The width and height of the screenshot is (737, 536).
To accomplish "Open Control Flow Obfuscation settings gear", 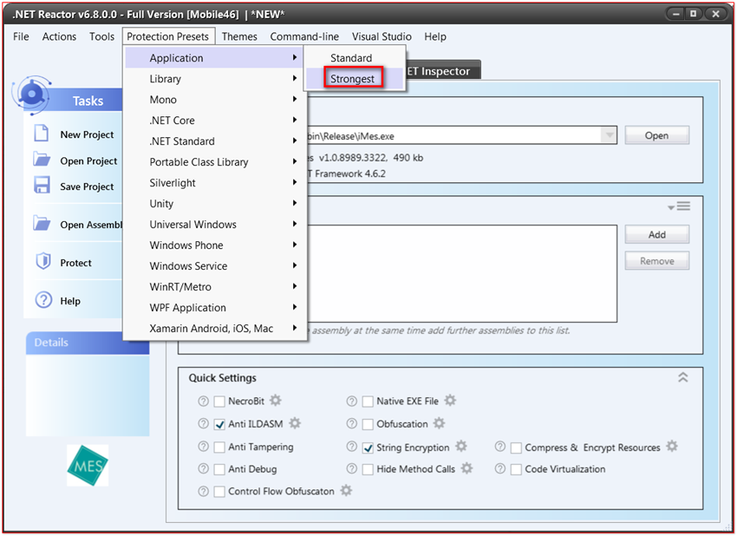I will pyautogui.click(x=346, y=490).
